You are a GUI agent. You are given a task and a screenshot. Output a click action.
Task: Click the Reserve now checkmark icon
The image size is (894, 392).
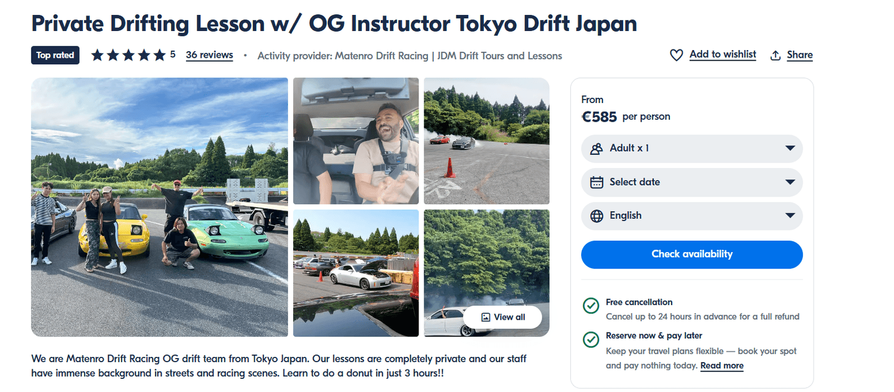click(591, 339)
